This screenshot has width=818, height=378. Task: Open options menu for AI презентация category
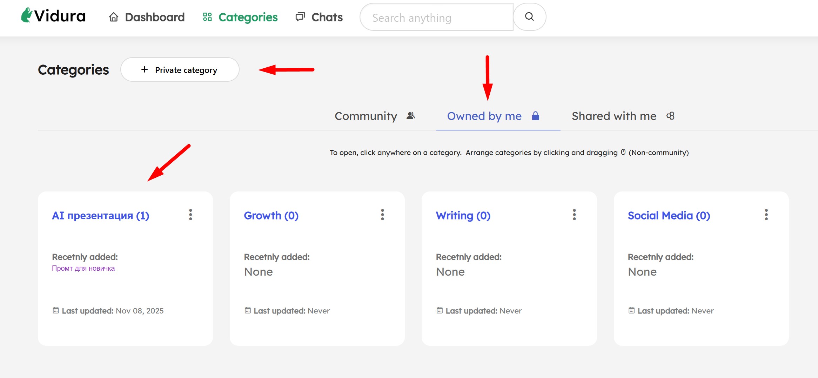click(190, 215)
